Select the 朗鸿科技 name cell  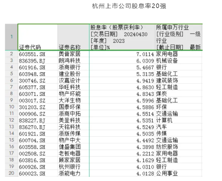coord(73,61)
